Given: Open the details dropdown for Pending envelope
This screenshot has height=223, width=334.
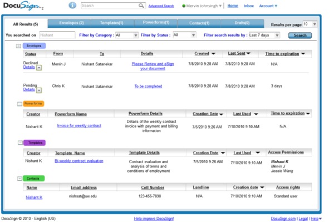Looking at the screenshot, I should click(x=39, y=90).
